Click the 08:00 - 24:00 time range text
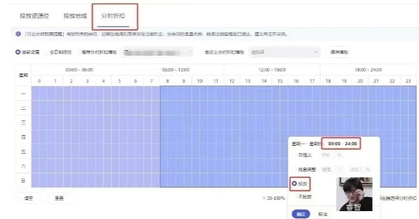419x219 pixels. pos(343,144)
